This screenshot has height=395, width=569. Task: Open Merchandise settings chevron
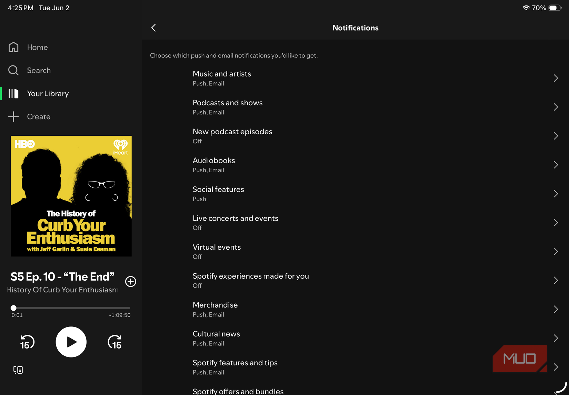pos(556,310)
